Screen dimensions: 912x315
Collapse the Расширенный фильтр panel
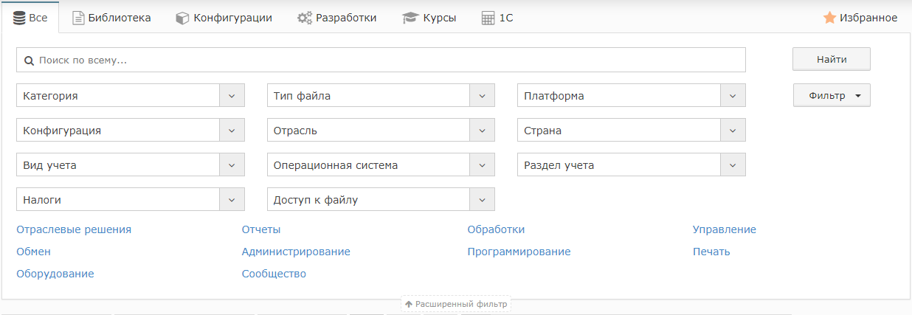tap(456, 304)
